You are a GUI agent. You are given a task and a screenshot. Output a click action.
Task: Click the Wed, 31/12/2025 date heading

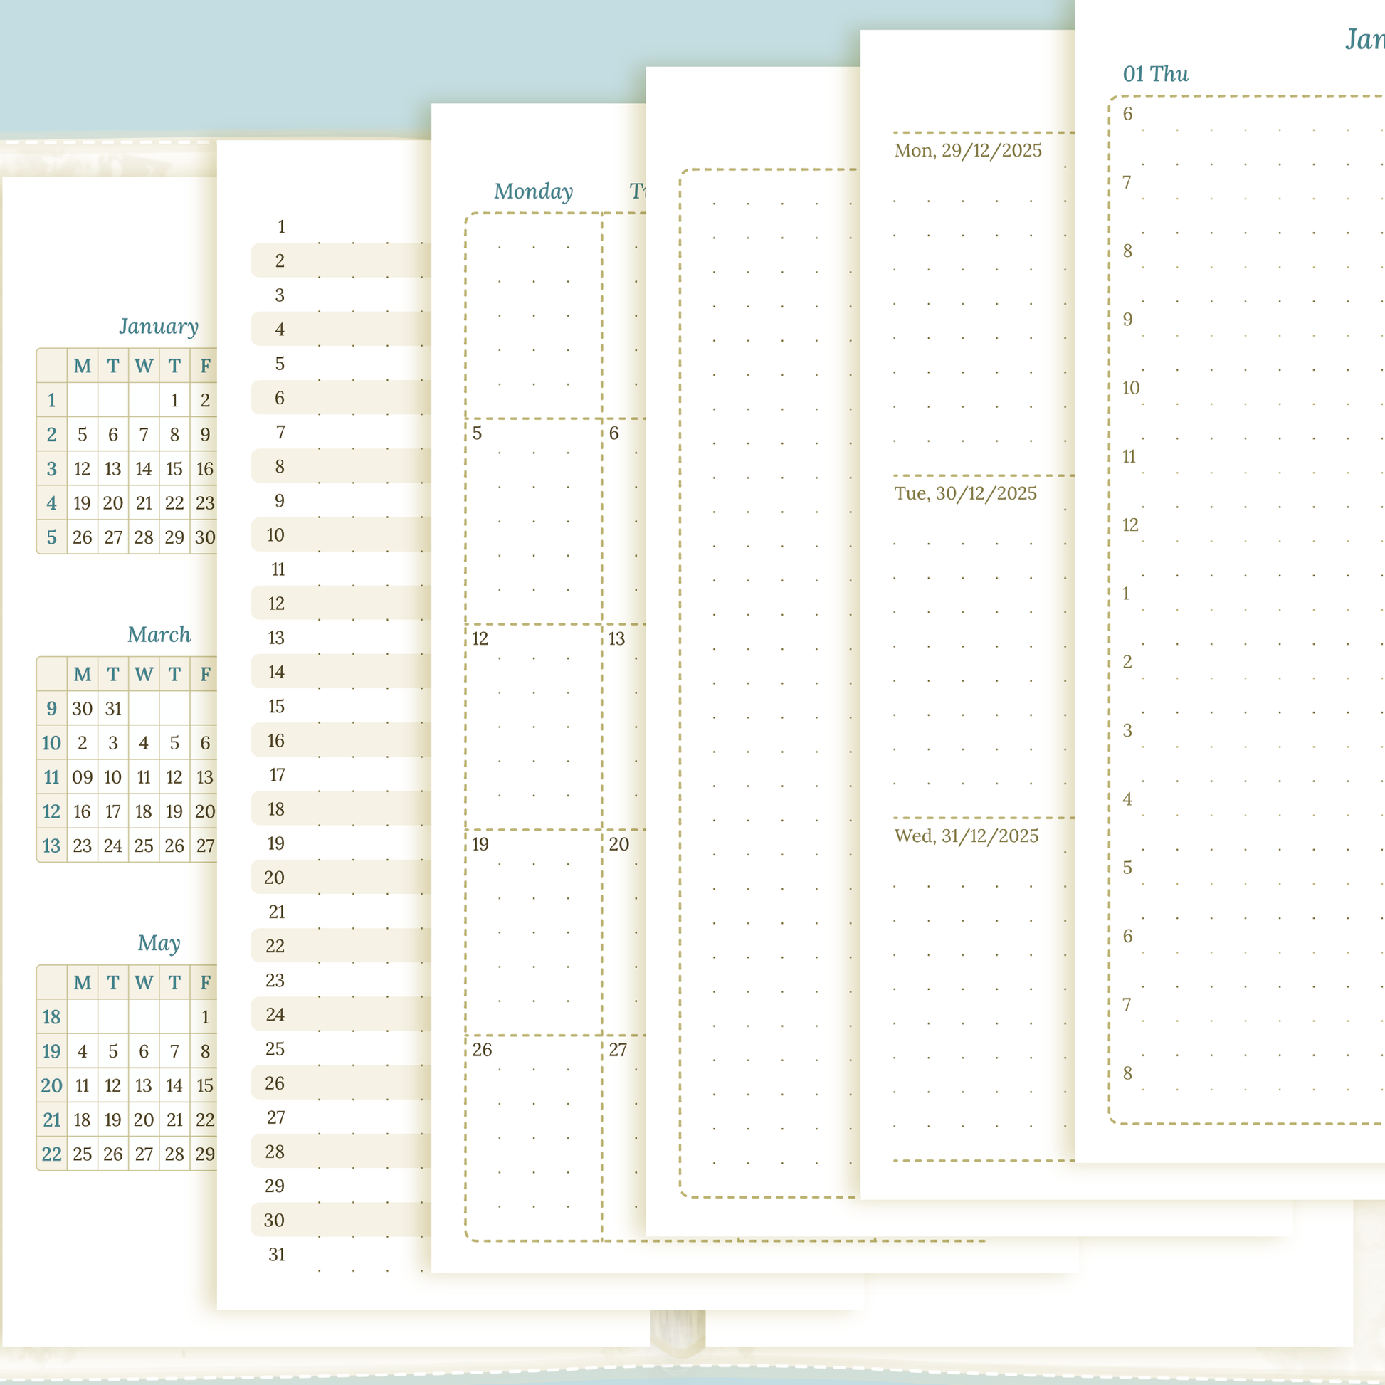point(967,836)
